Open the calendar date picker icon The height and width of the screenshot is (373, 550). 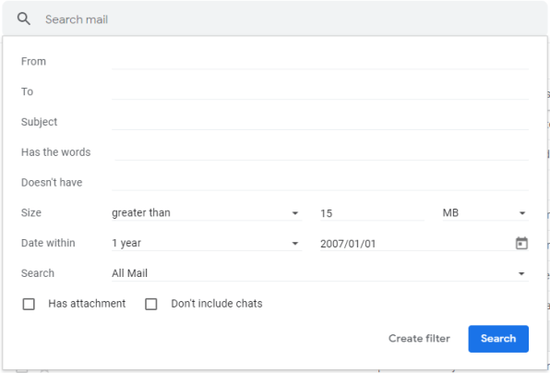coord(521,243)
